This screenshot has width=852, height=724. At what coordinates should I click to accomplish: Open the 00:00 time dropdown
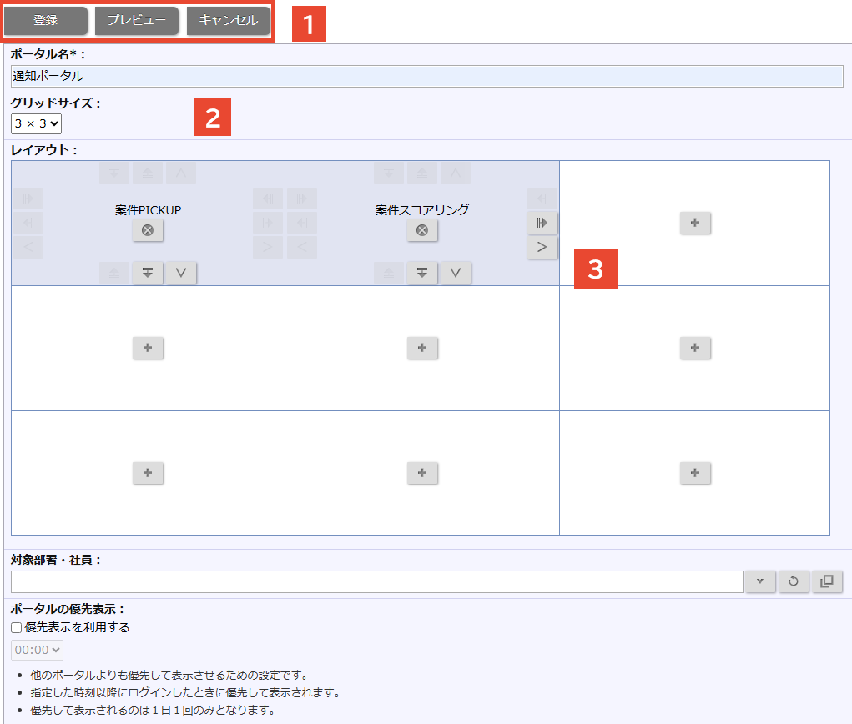tap(37, 650)
